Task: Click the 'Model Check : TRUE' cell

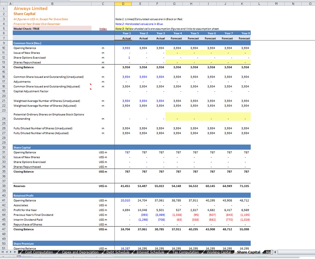Action: 52,29
